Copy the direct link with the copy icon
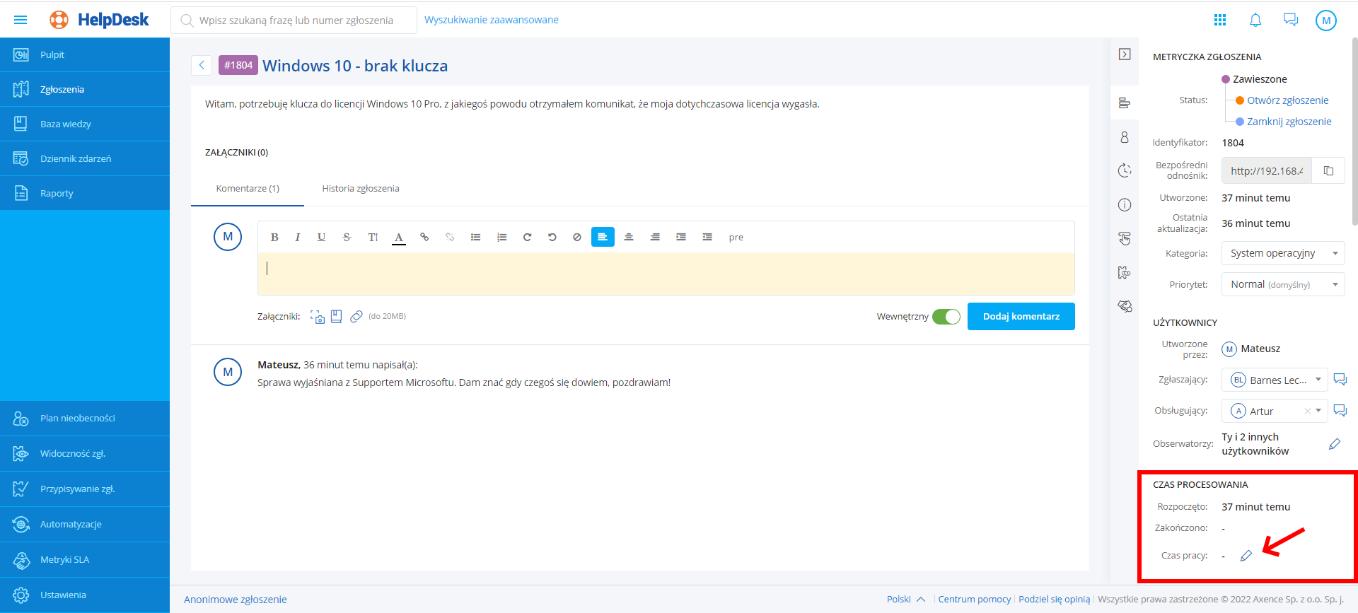Viewport: 1358px width, 613px height. [1328, 171]
